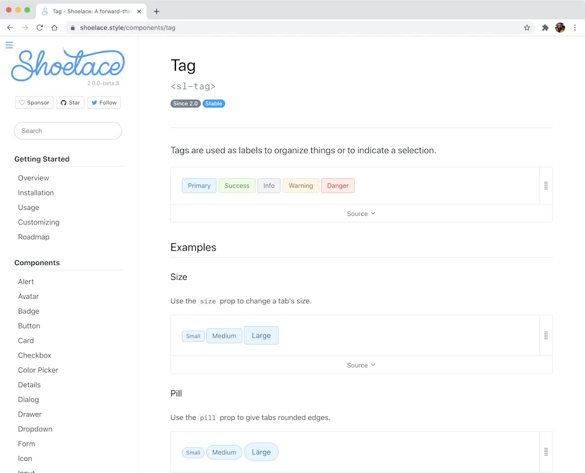Screen dimensions: 585x473
Task: Open the browser extensions puzzle icon
Action: (x=545, y=27)
